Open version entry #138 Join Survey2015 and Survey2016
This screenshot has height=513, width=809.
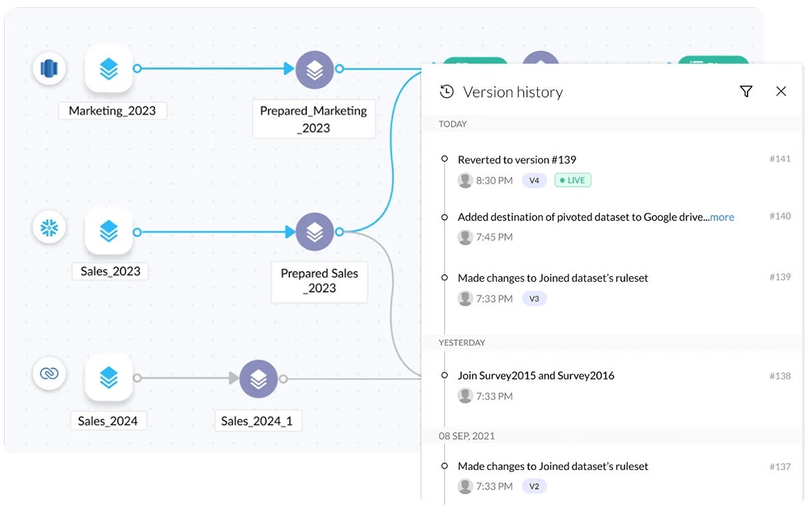point(536,375)
